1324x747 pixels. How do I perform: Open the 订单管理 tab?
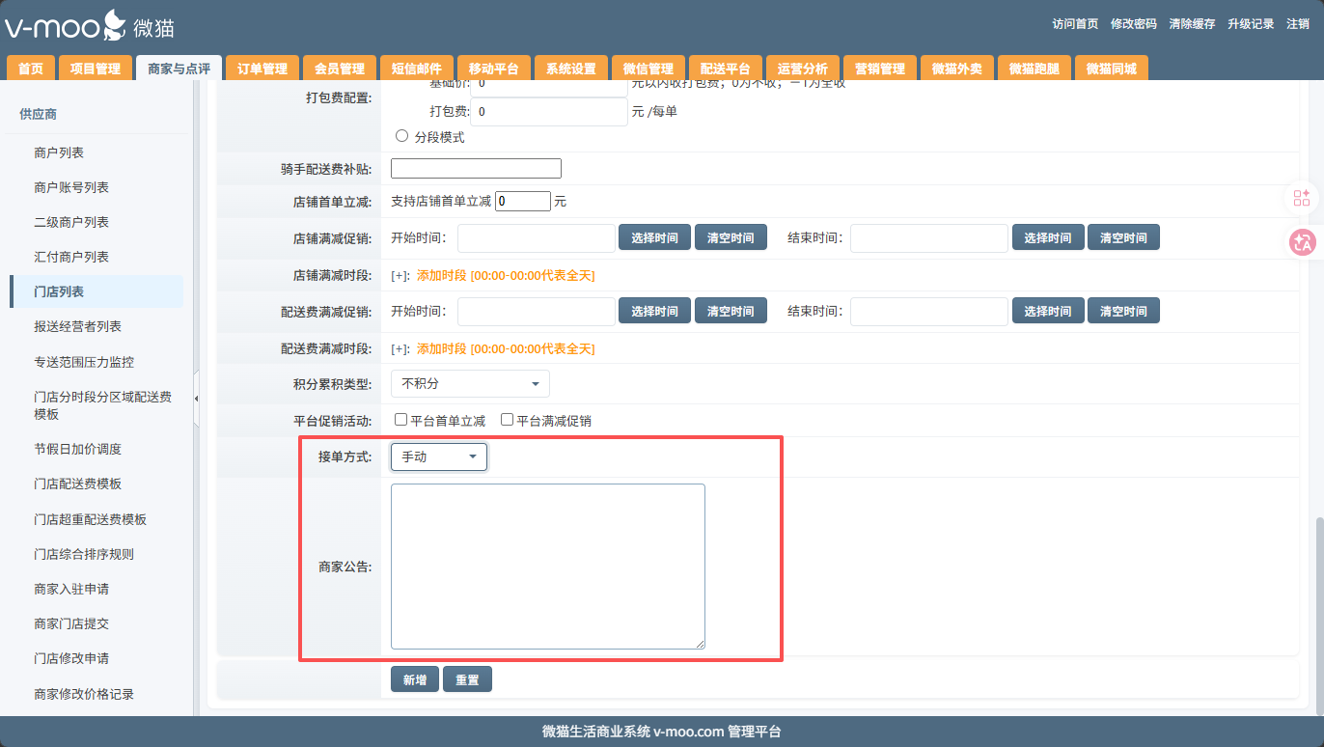(262, 69)
